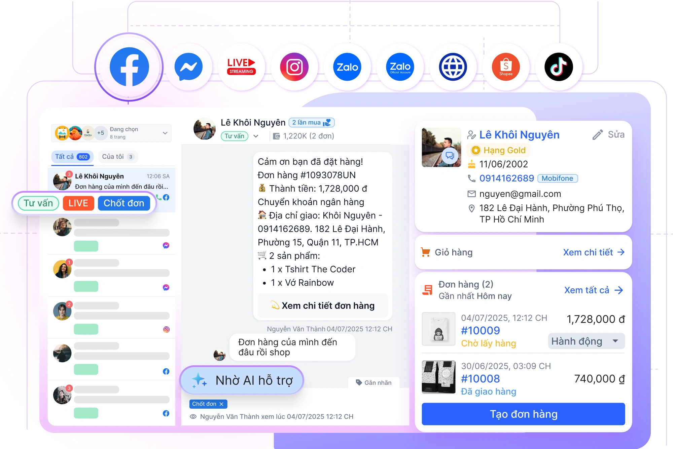Open the Shopee channel icon
Image resolution: width=673 pixels, height=449 pixels.
506,67
